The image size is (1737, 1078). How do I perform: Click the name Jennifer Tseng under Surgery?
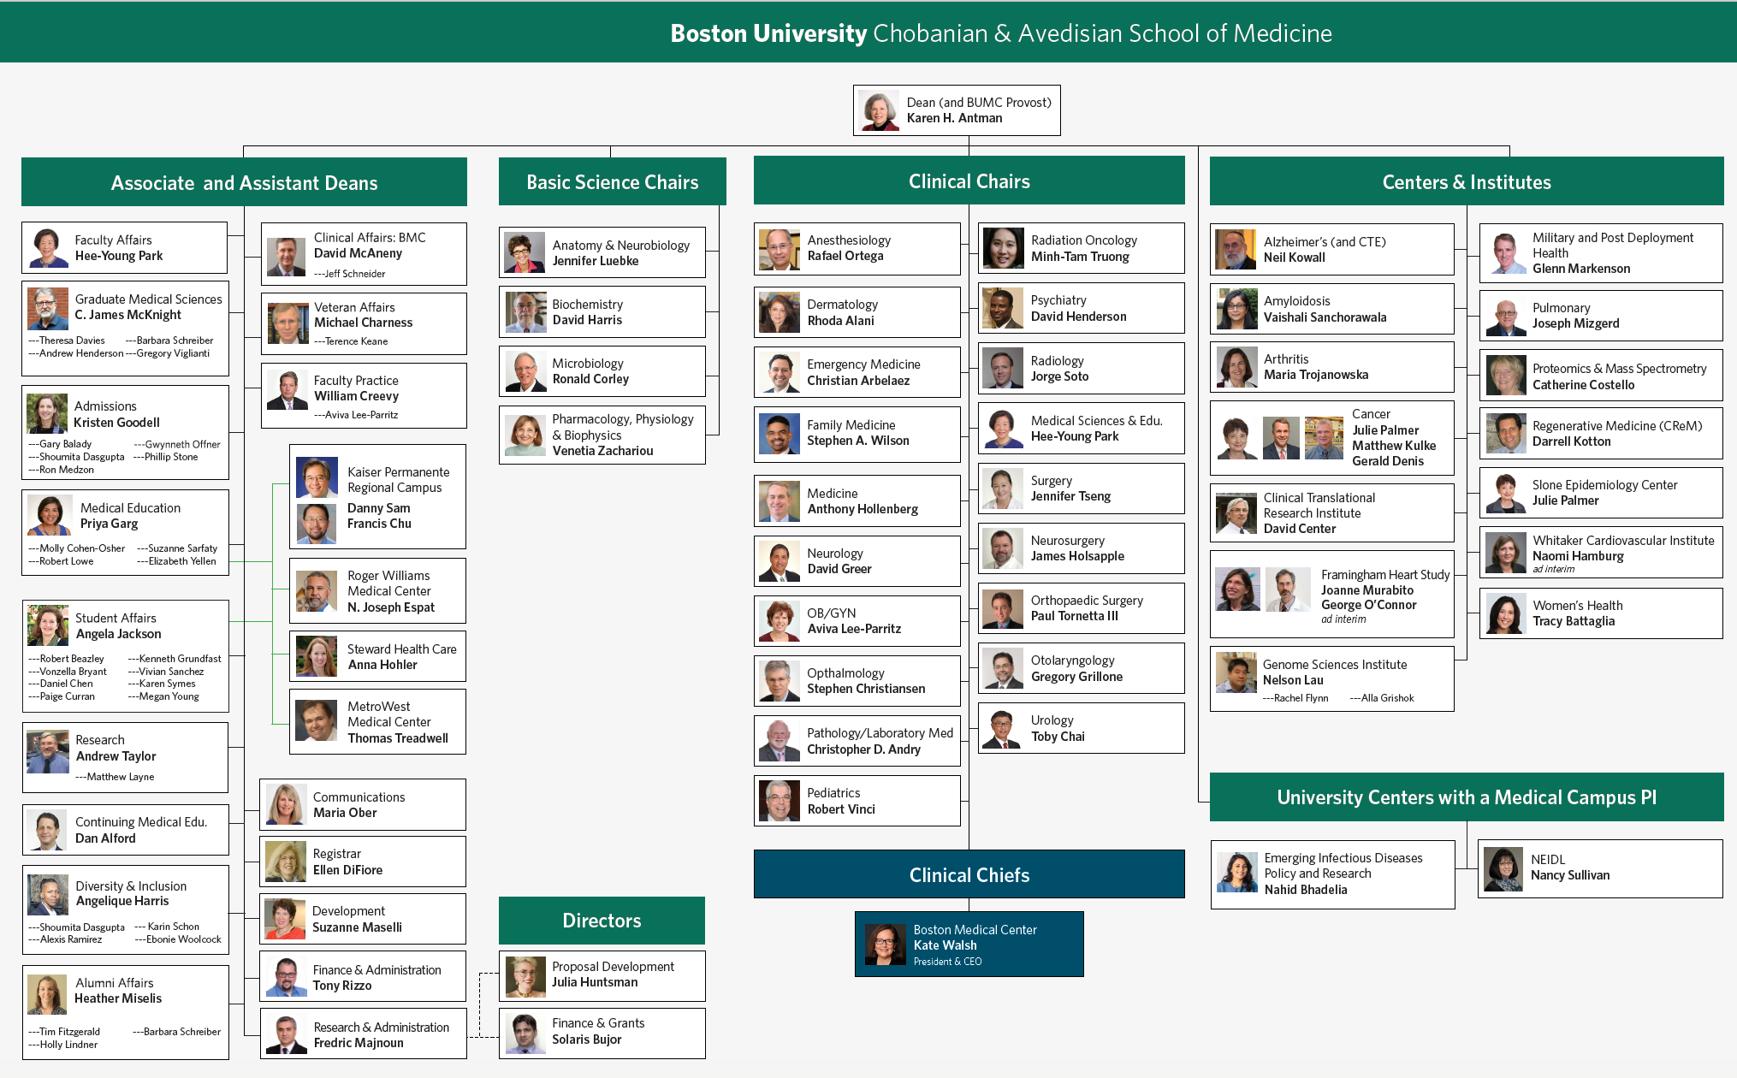[x=1070, y=496]
